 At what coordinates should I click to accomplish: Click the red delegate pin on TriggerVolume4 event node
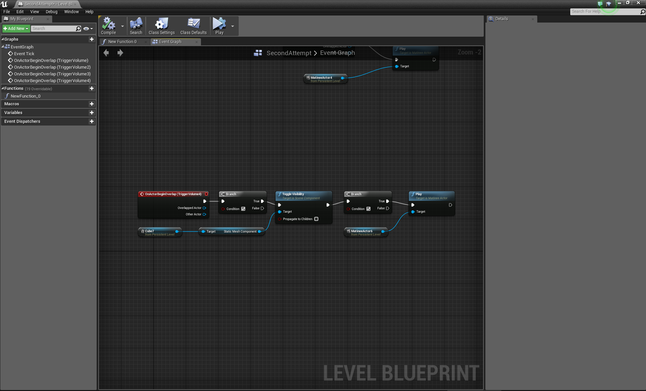206,194
